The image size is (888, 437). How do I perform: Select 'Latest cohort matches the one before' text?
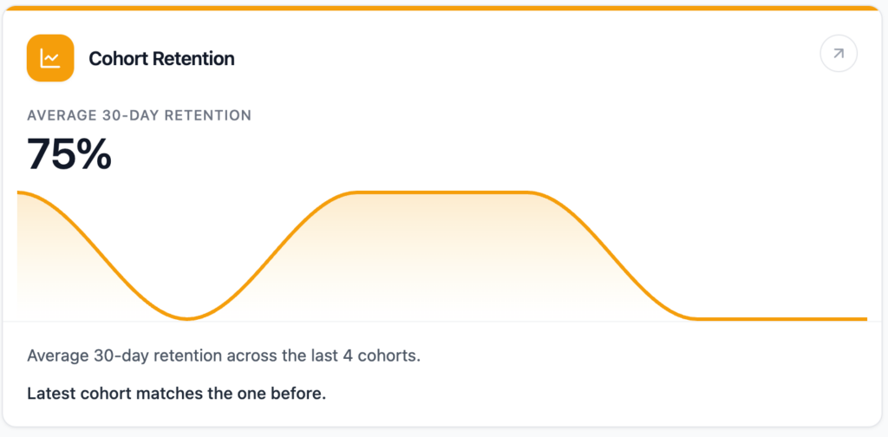click(x=176, y=394)
